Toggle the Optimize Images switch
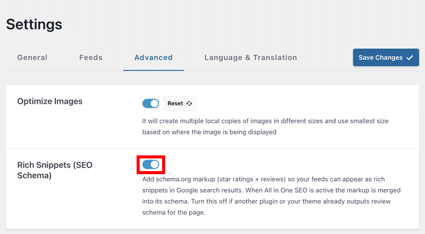Image resolution: width=425 pixels, height=234 pixels. click(x=151, y=103)
